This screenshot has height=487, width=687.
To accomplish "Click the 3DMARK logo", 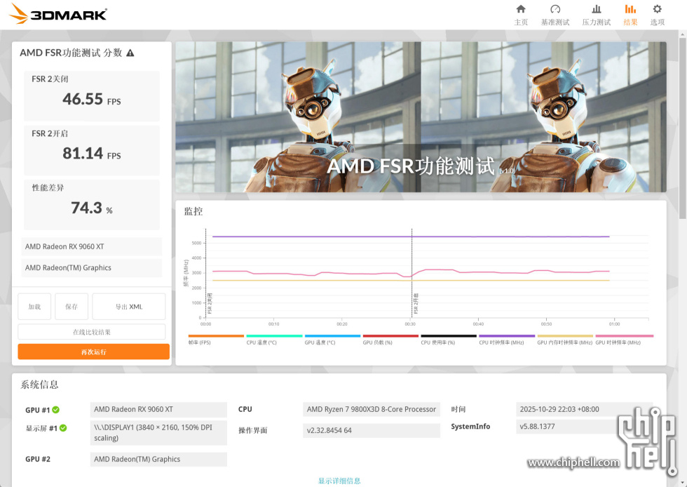I will pyautogui.click(x=58, y=14).
